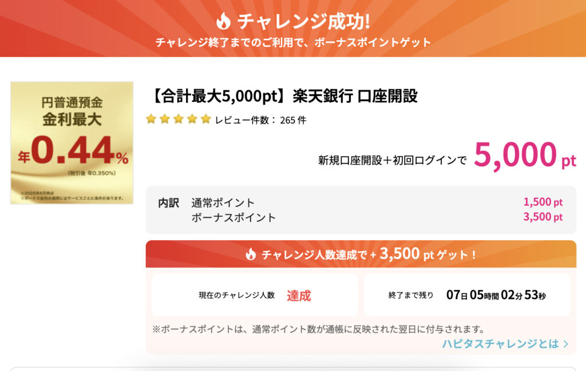Image resolution: width=586 pixels, height=371 pixels.
Task: Click the 1,500 pt value
Action: [x=543, y=202]
